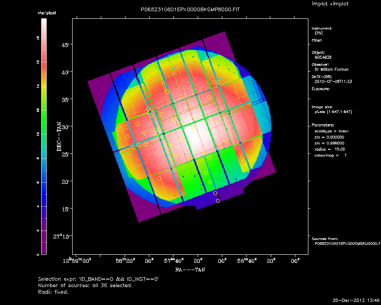
Task: Click the 'implot vimplot' header text
Action: pos(330,4)
